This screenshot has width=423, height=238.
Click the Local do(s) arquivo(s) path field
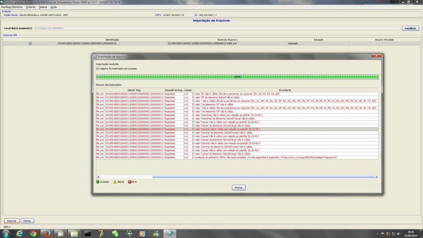217,28
